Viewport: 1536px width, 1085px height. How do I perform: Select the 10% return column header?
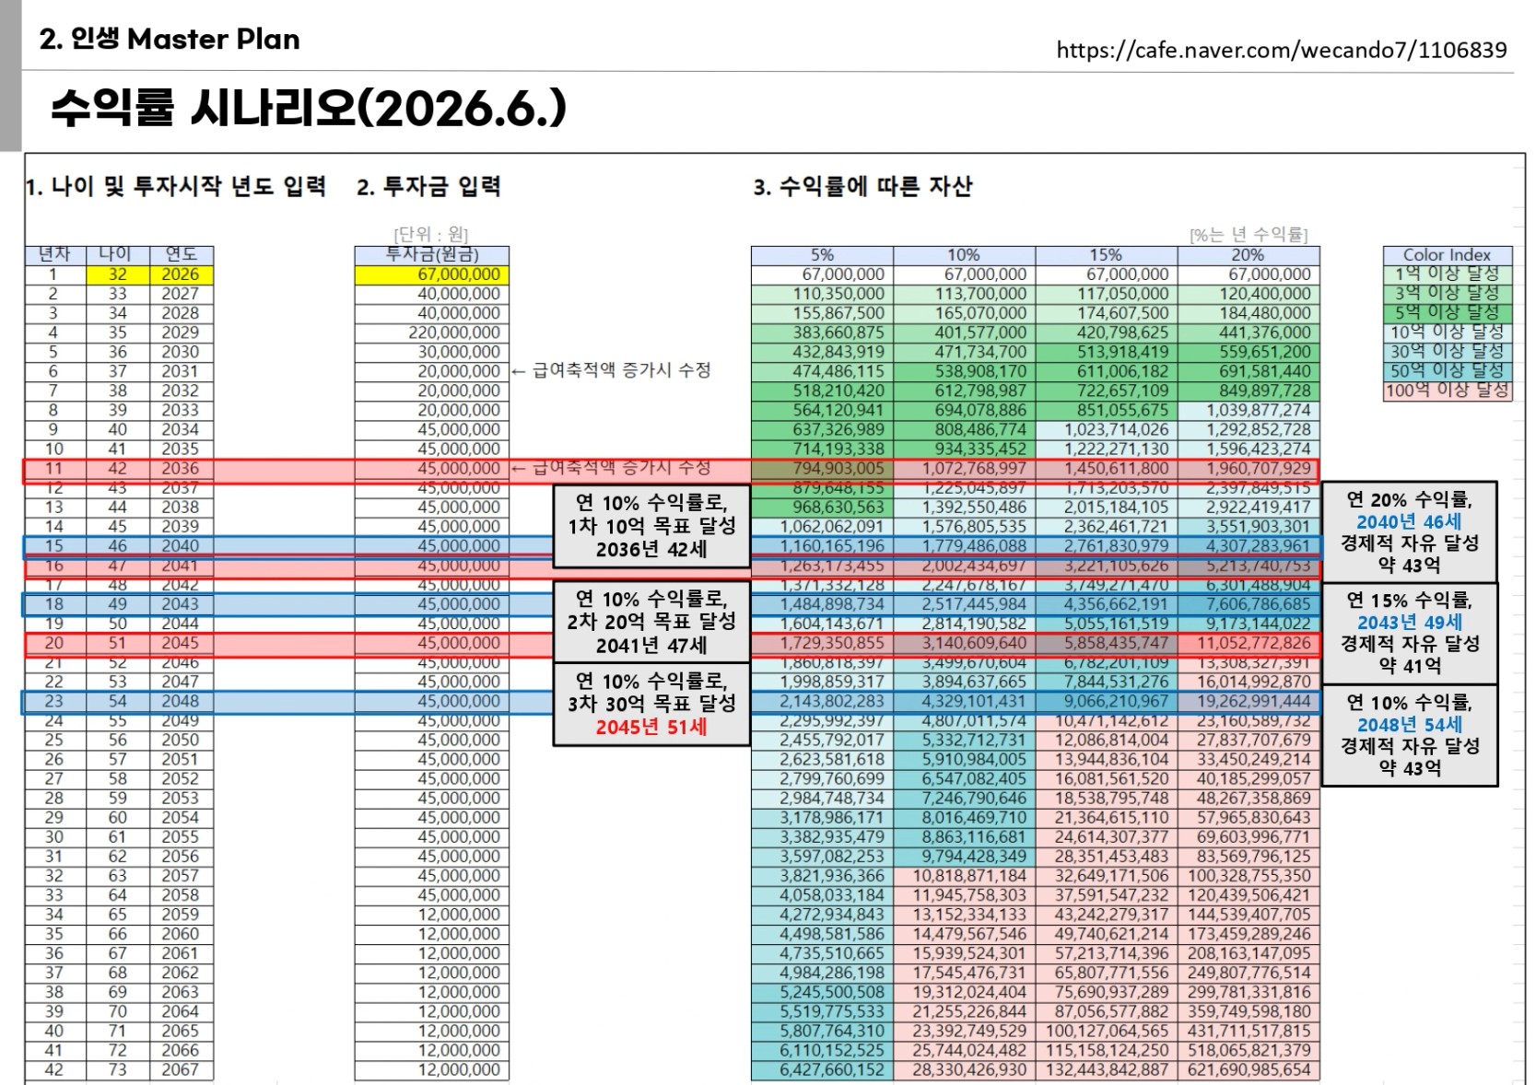click(964, 255)
